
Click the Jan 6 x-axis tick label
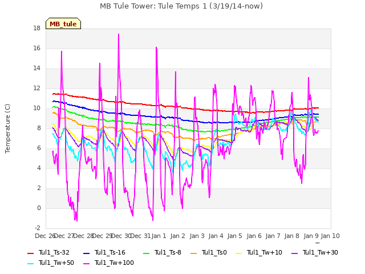pos(254,236)
